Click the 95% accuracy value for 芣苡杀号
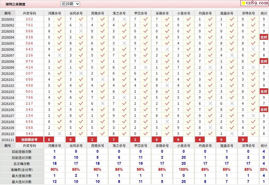The height and width of the screenshot is (185, 269). [x=141, y=170]
